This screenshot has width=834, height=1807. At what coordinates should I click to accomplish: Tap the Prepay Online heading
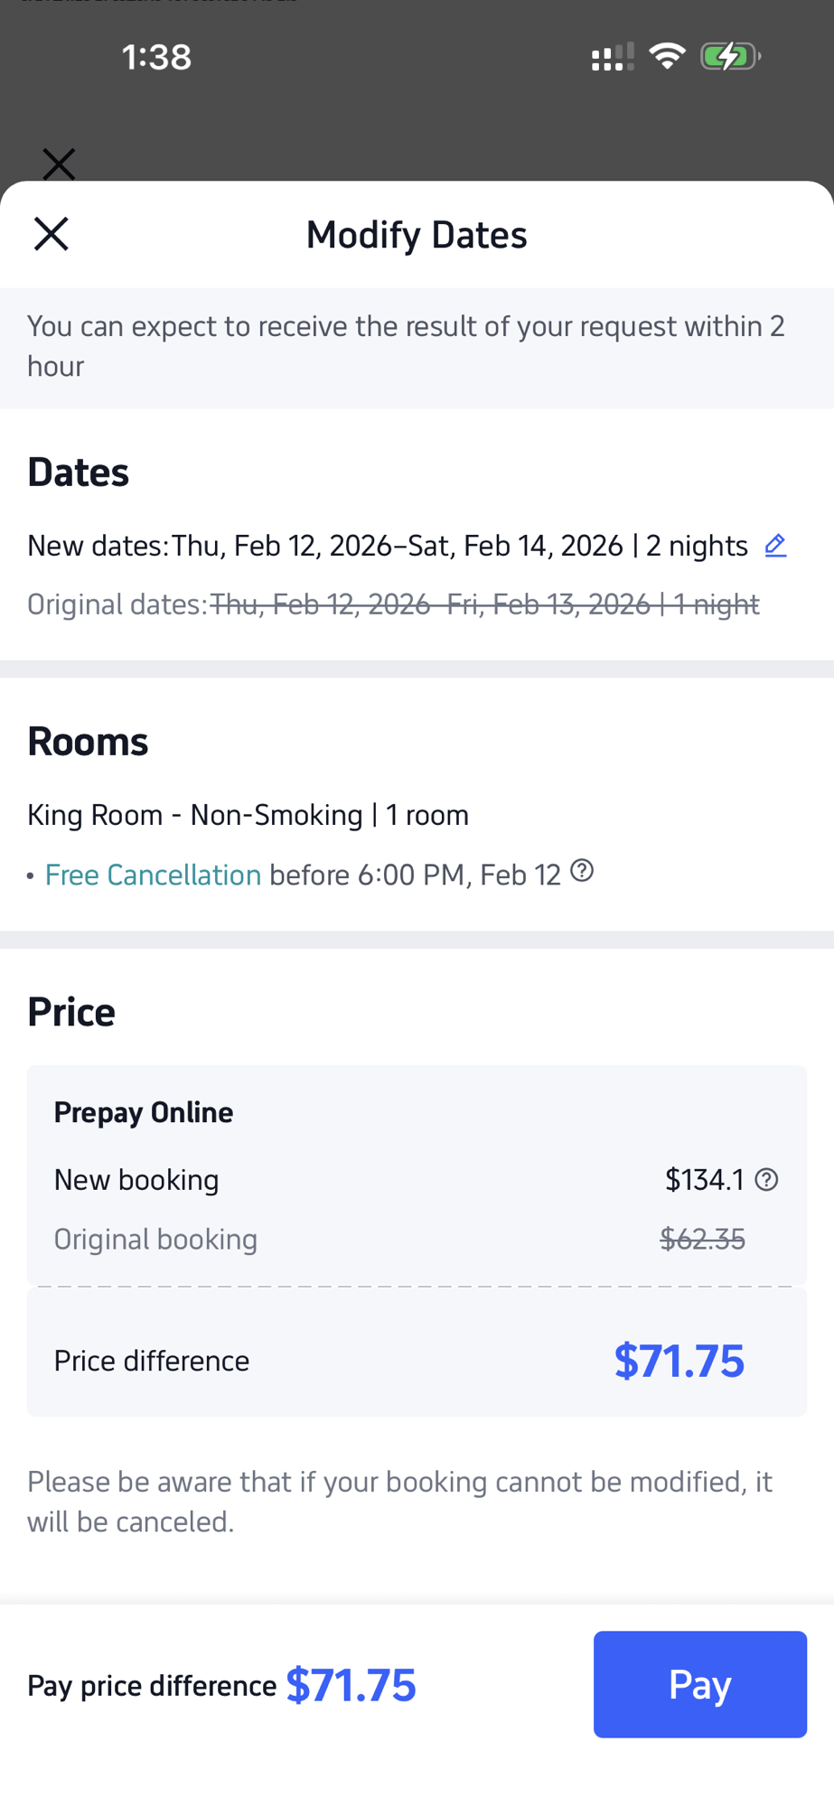pos(144,1112)
